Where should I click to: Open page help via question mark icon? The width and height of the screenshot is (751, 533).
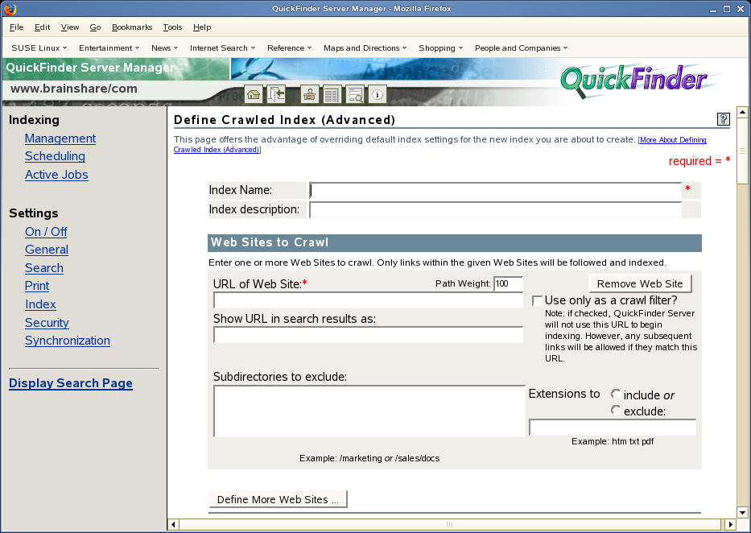click(723, 119)
